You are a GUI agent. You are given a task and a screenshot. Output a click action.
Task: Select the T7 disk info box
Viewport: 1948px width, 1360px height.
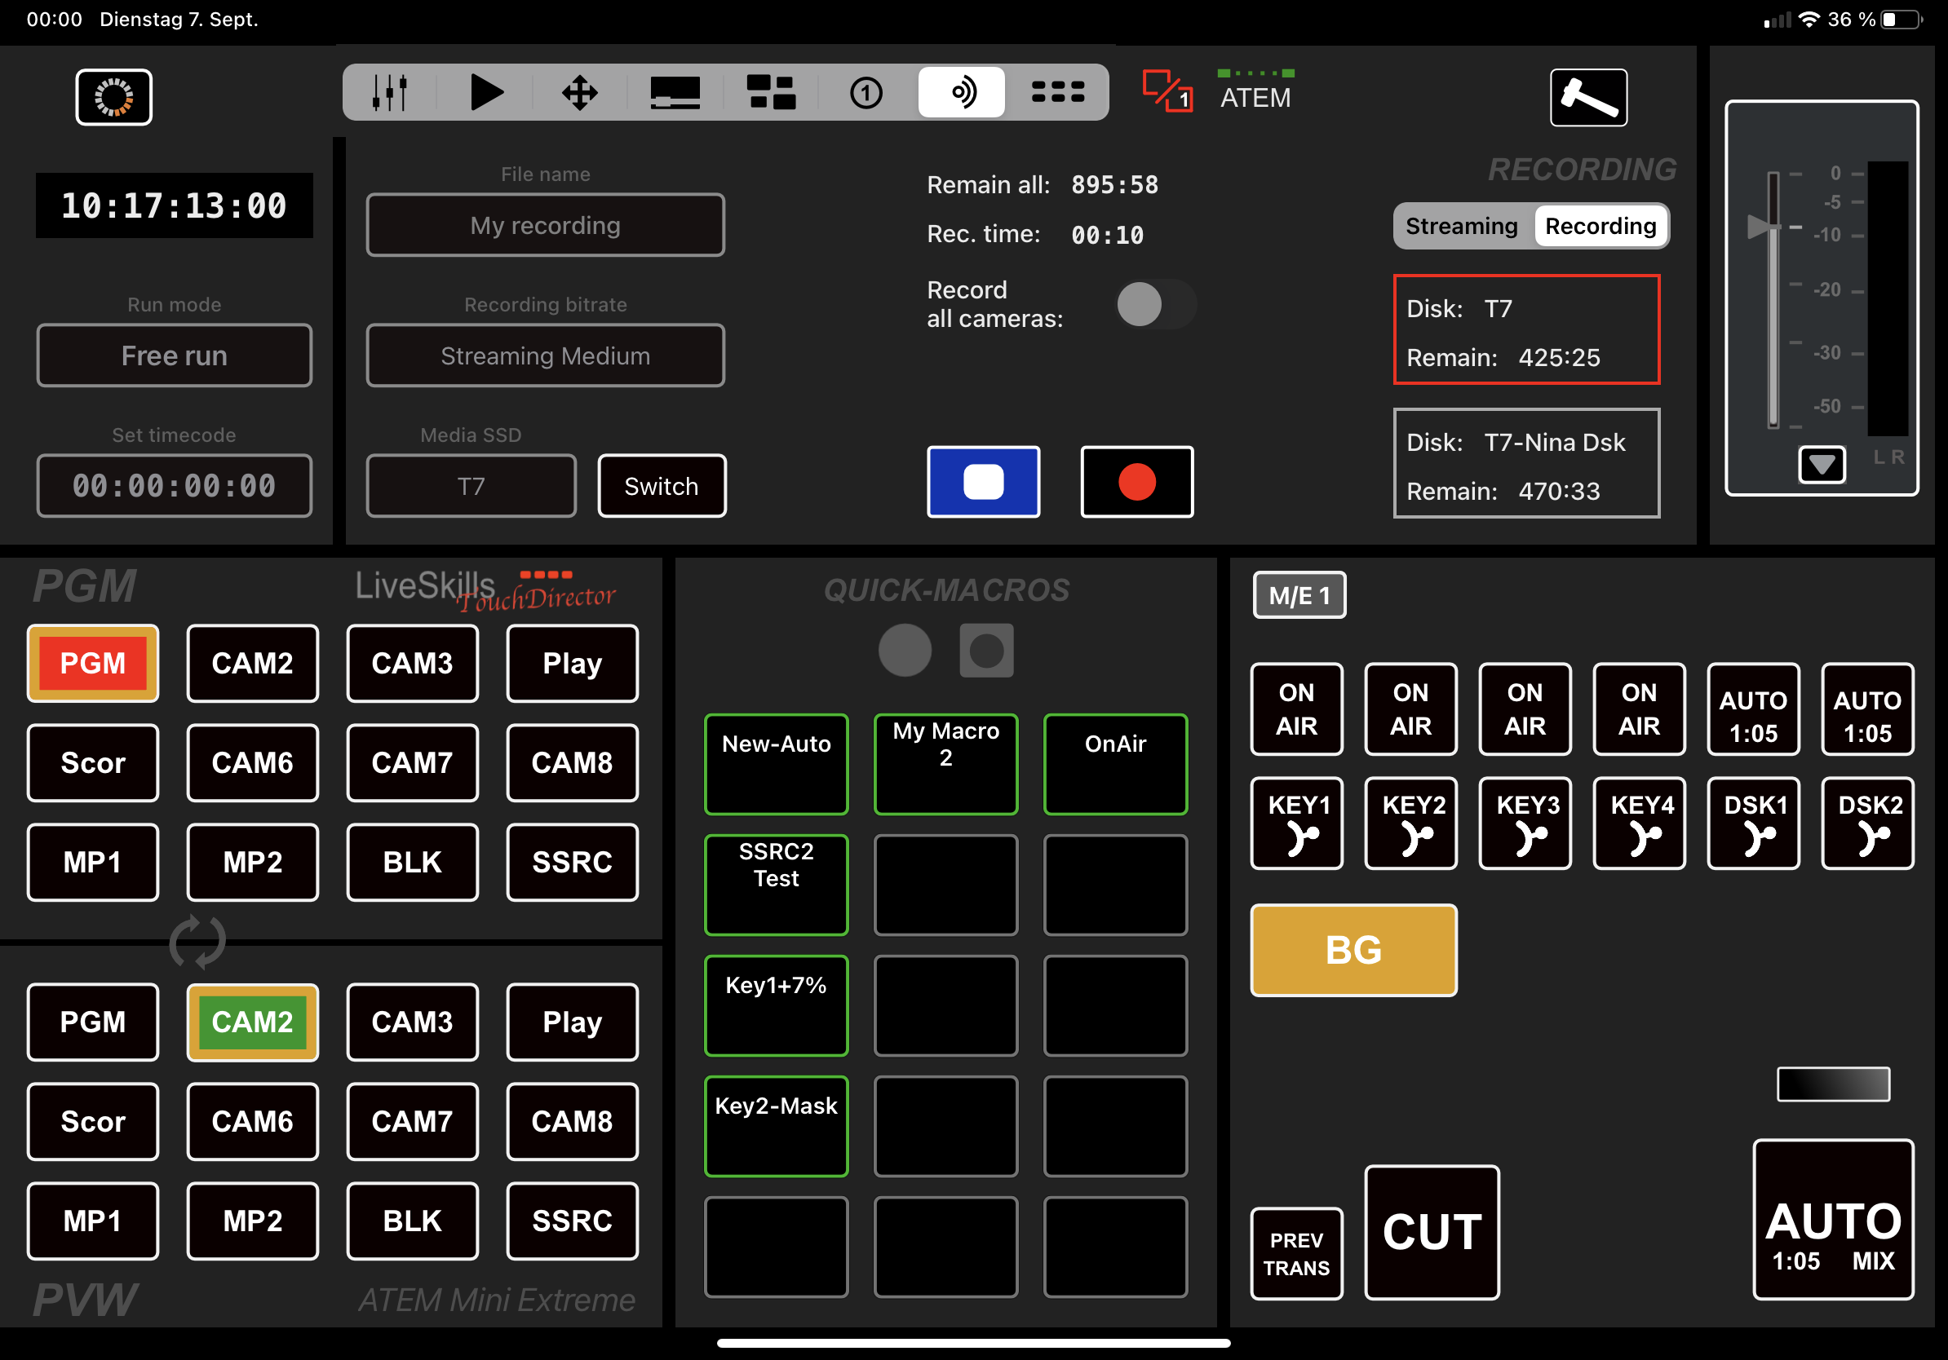pos(1526,330)
